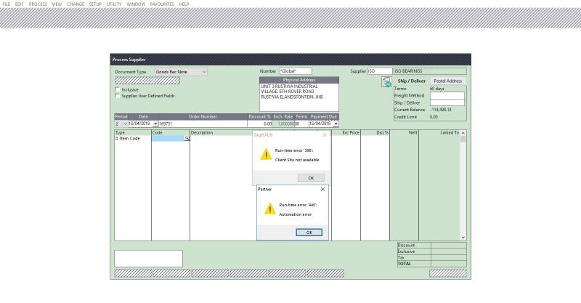The width and height of the screenshot is (581, 303).
Task: Open the Payment Due date dropdown
Action: [336, 124]
